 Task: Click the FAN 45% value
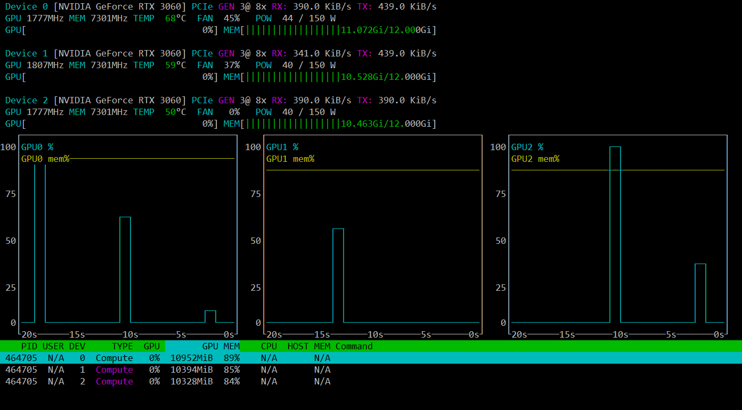pos(232,18)
